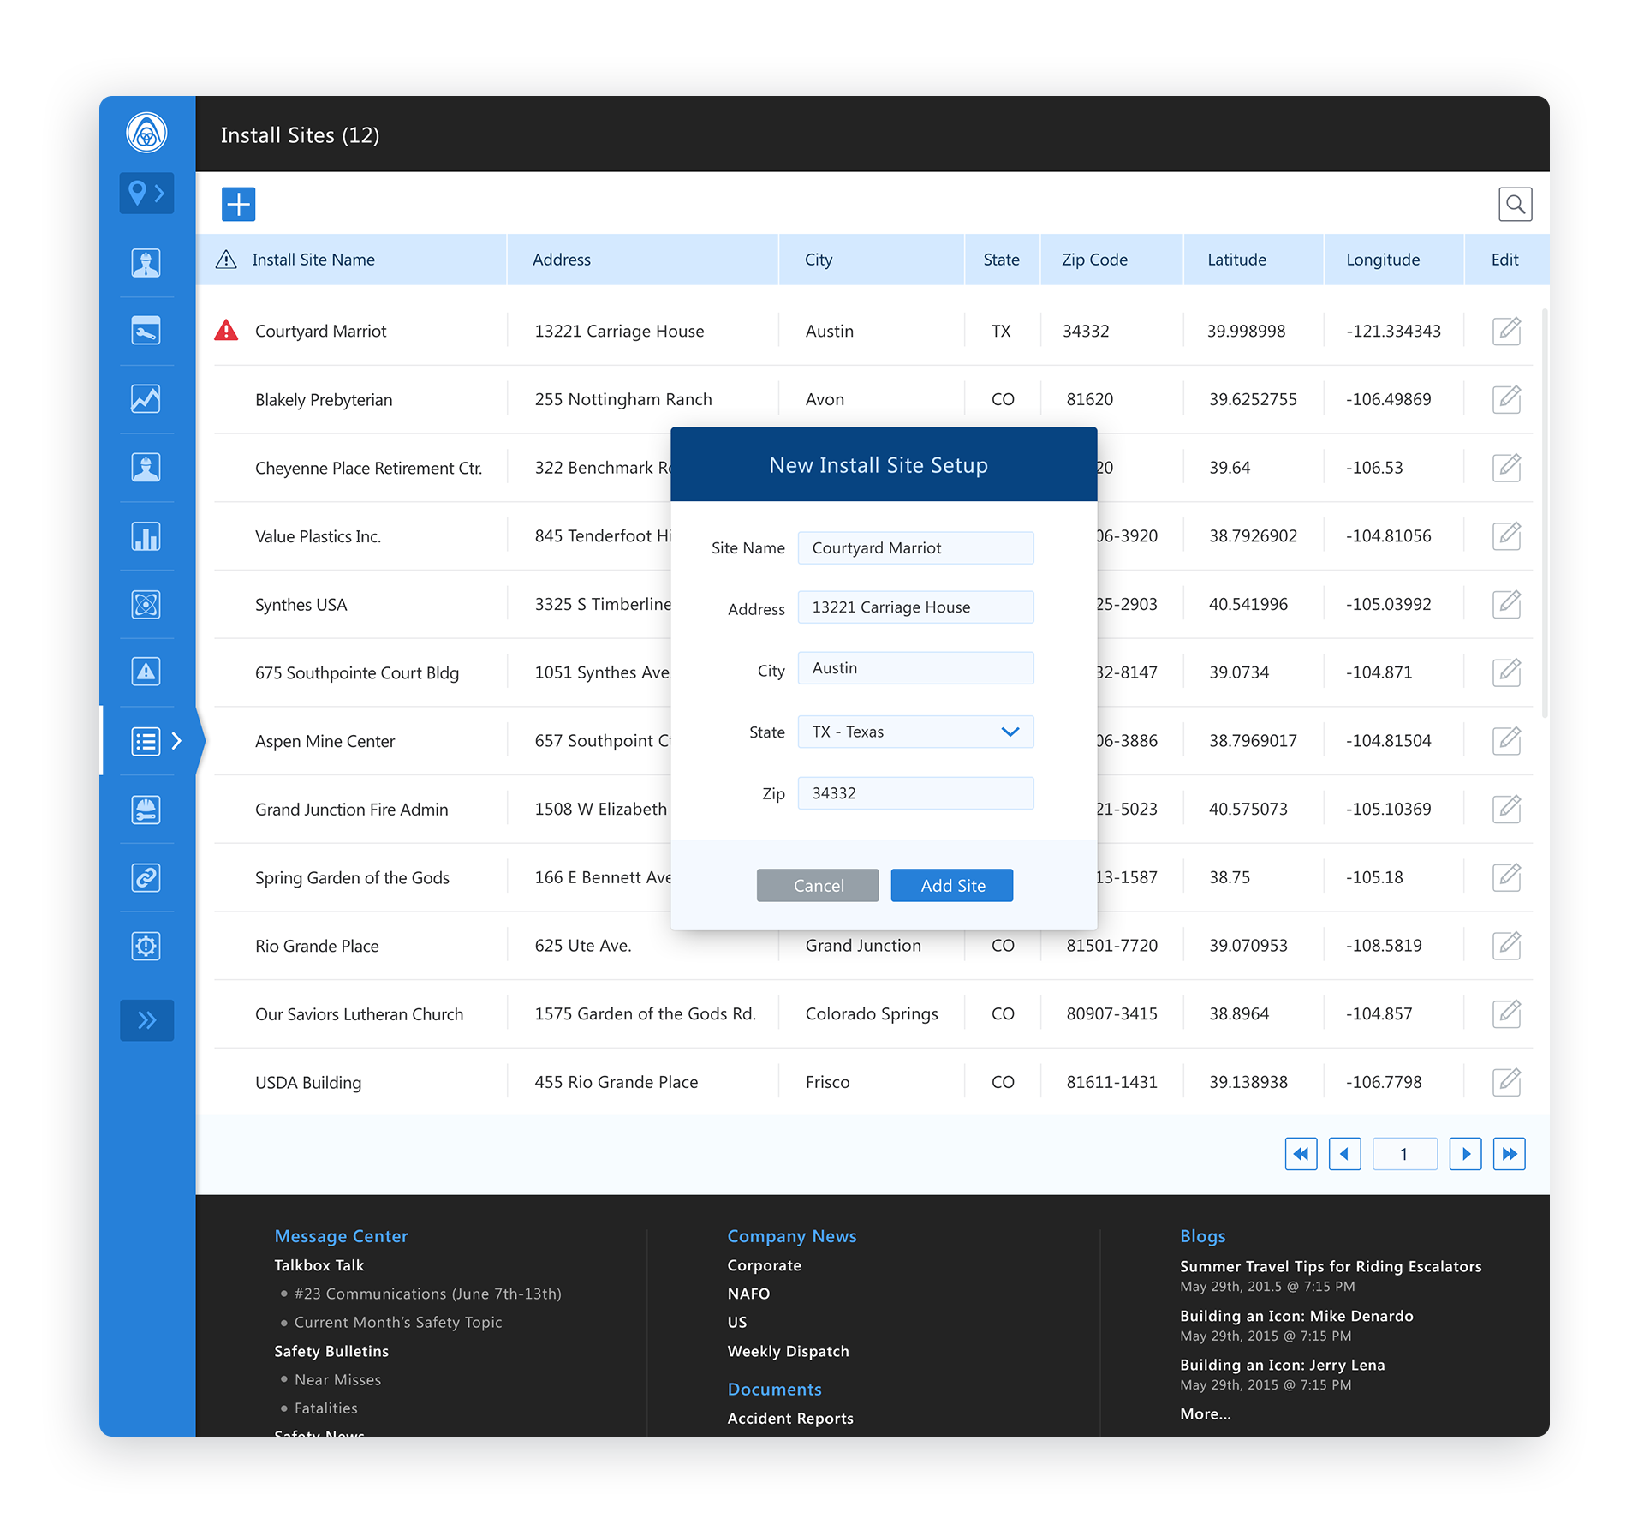Sort by Latitude column header
The height and width of the screenshot is (1536, 1644).
(x=1236, y=260)
